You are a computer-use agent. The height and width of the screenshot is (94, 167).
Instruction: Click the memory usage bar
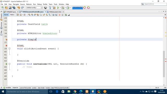point(77,8)
